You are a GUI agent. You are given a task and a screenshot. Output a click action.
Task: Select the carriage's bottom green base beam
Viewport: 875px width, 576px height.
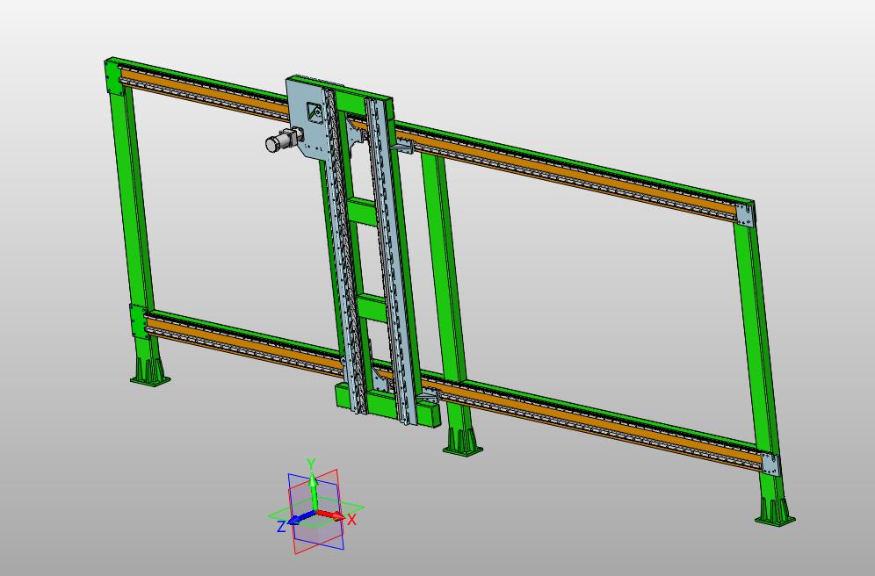point(385,406)
